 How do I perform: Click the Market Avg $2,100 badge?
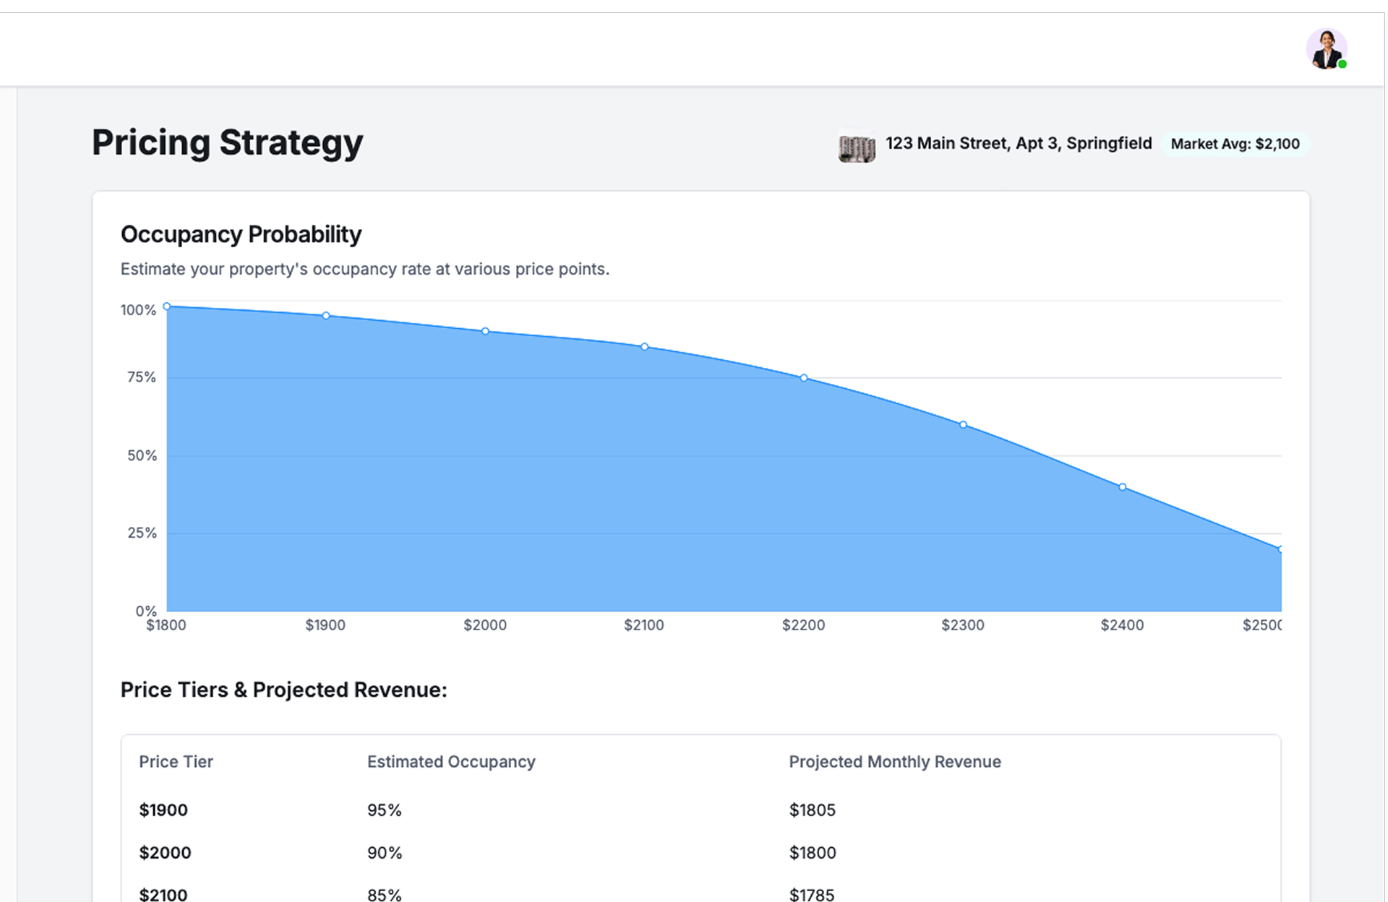[x=1235, y=144]
